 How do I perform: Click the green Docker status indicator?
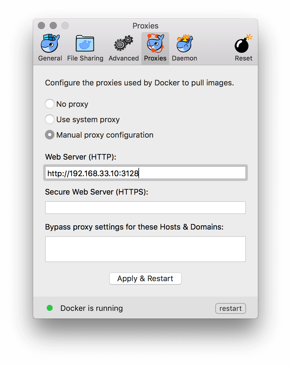(x=50, y=308)
